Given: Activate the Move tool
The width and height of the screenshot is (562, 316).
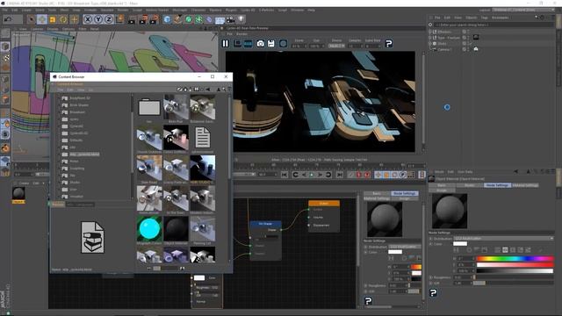Looking at the screenshot, I should tap(42, 19).
